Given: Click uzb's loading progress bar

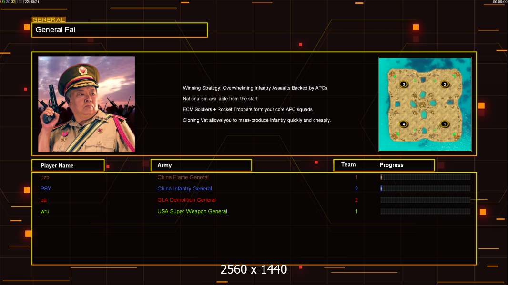Looking at the screenshot, I should pyautogui.click(x=425, y=177).
